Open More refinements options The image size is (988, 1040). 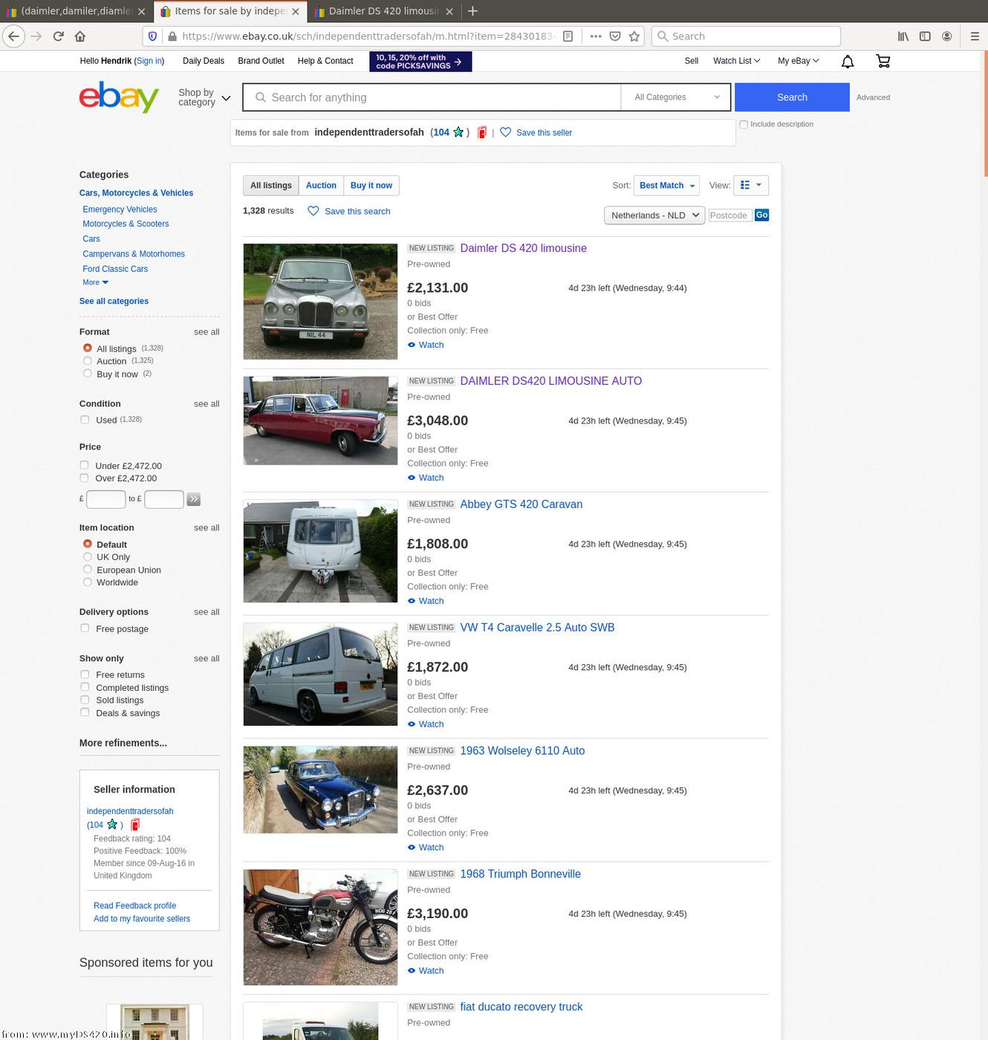pyautogui.click(x=123, y=743)
